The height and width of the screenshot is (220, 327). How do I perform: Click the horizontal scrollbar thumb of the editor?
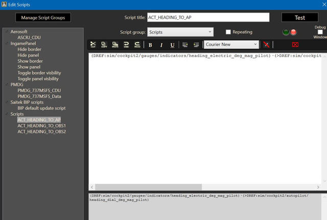point(148,187)
